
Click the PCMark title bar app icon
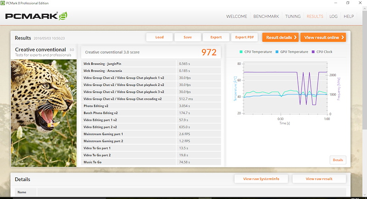(3, 3)
